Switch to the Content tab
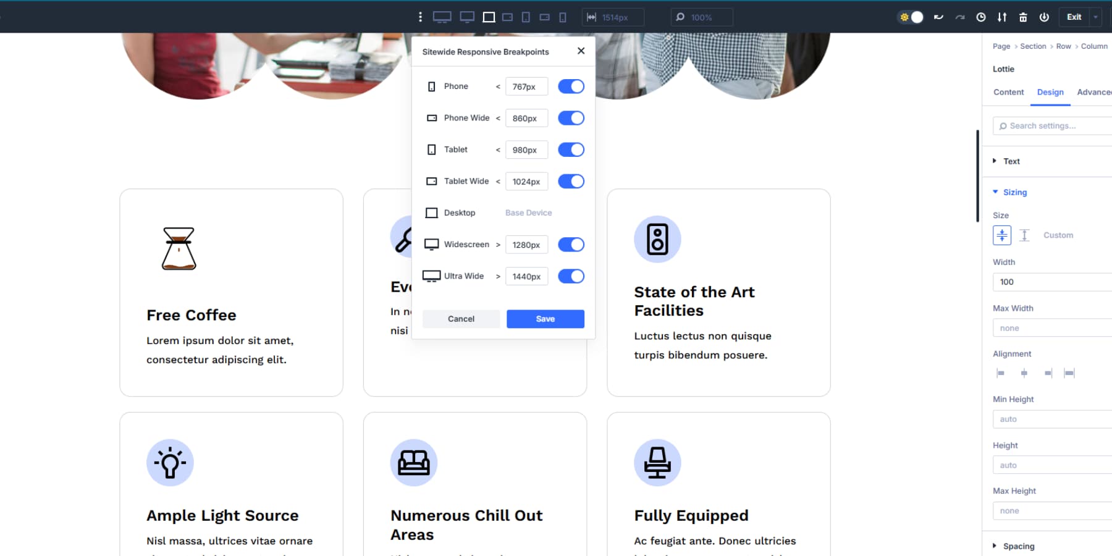 (1008, 92)
